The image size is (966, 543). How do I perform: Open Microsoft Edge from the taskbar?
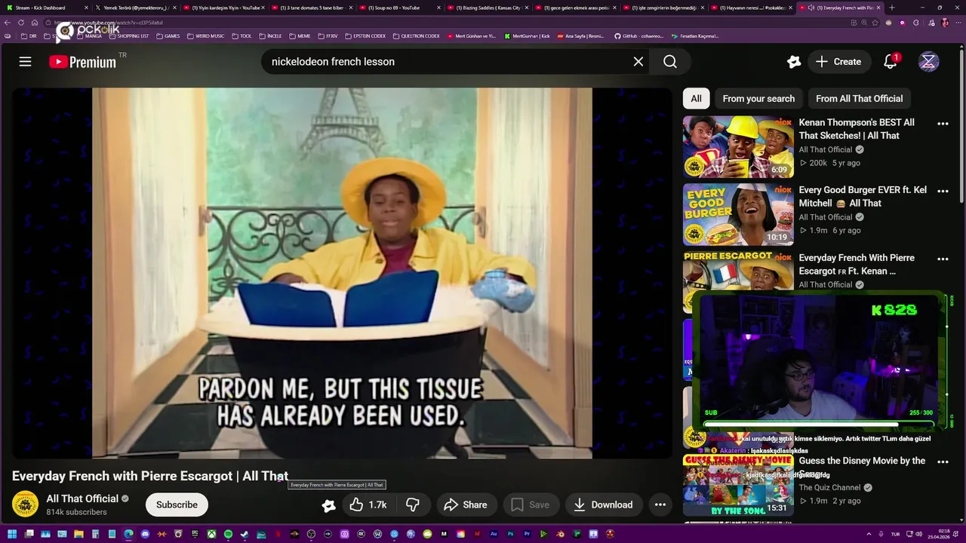tap(128, 535)
